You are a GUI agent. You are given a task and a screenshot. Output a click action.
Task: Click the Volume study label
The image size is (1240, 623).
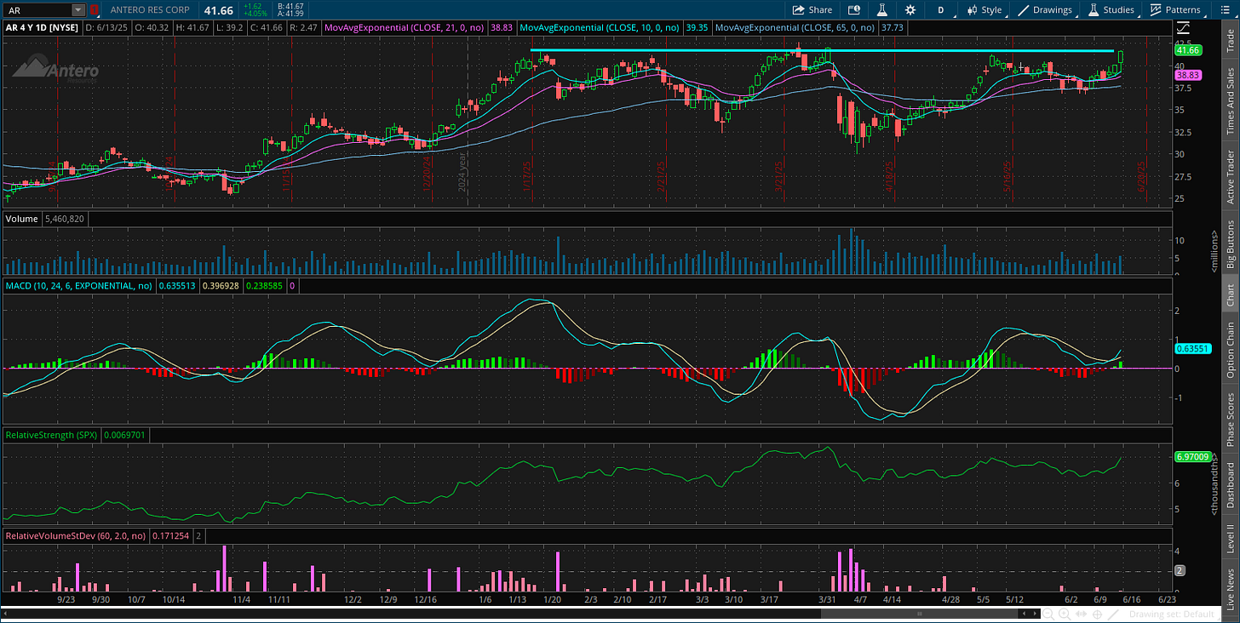21,219
